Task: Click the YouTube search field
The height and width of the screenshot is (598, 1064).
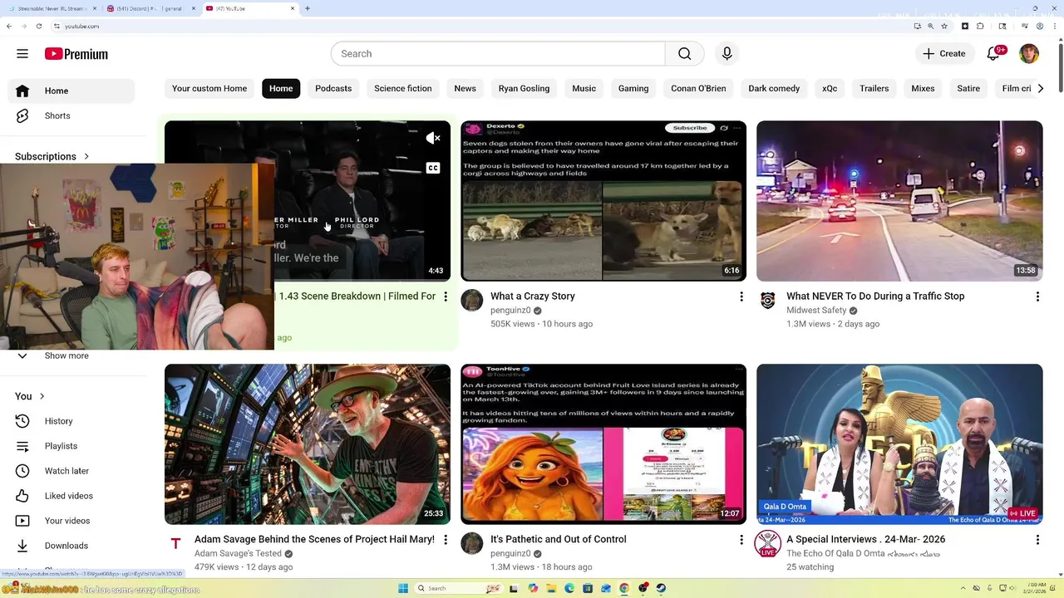Action: point(498,54)
